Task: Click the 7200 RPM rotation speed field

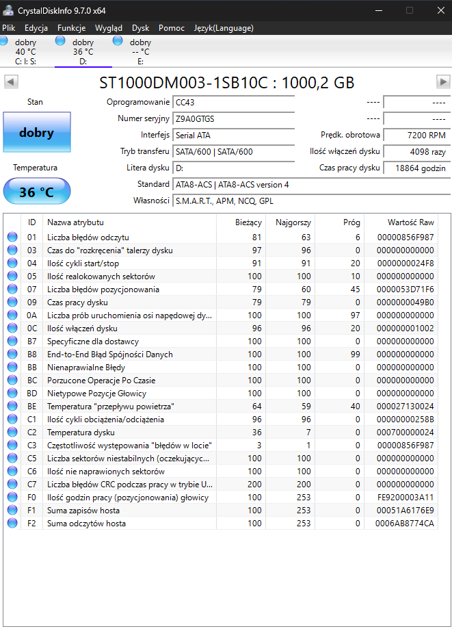Action: tap(417, 136)
